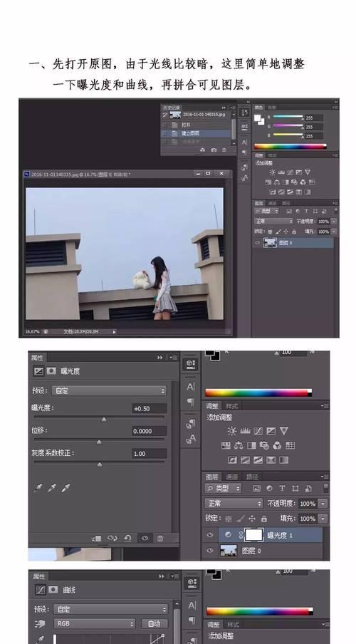
Task: Pick white point eyedropper in Exposure panel
Action: click(66, 488)
